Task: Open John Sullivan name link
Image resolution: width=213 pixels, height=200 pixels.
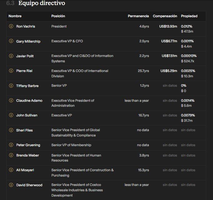Action: pyautogui.click(x=27, y=115)
